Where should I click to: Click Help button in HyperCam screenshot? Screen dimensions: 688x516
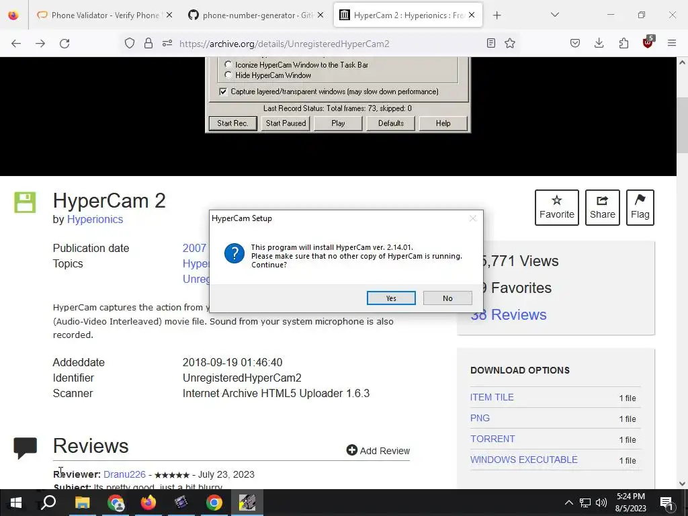click(x=443, y=124)
